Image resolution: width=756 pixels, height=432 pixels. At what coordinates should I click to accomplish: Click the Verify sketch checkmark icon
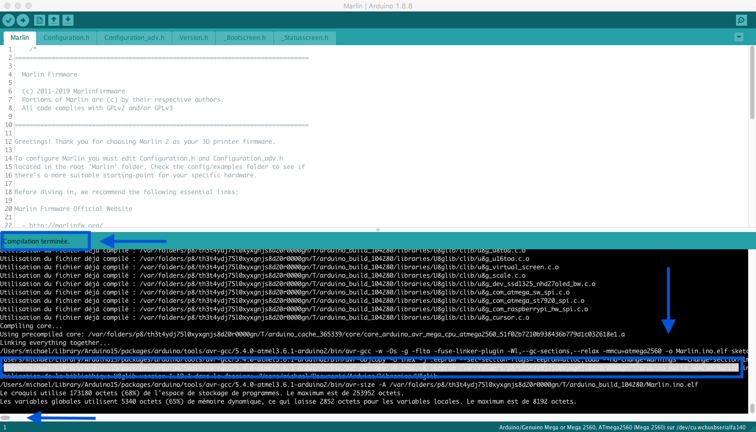pyautogui.click(x=8, y=20)
